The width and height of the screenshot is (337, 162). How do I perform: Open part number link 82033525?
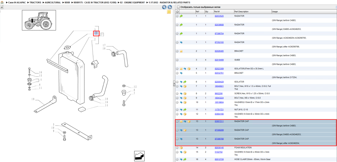coord(219,16)
